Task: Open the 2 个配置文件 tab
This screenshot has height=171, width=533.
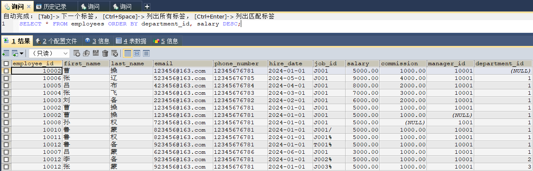Action: click(x=57, y=41)
